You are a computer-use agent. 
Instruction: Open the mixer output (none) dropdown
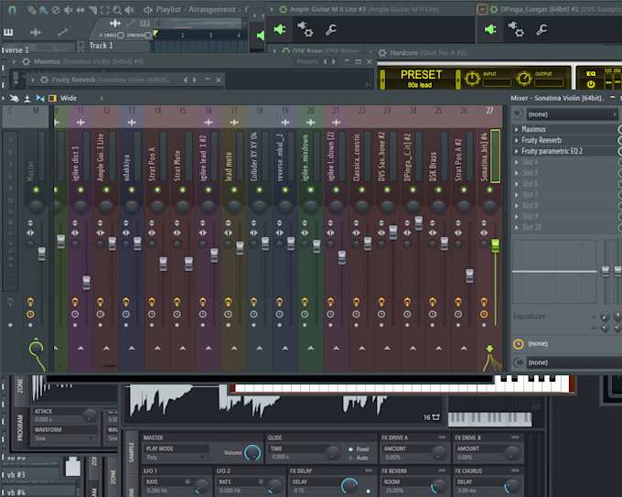point(574,362)
